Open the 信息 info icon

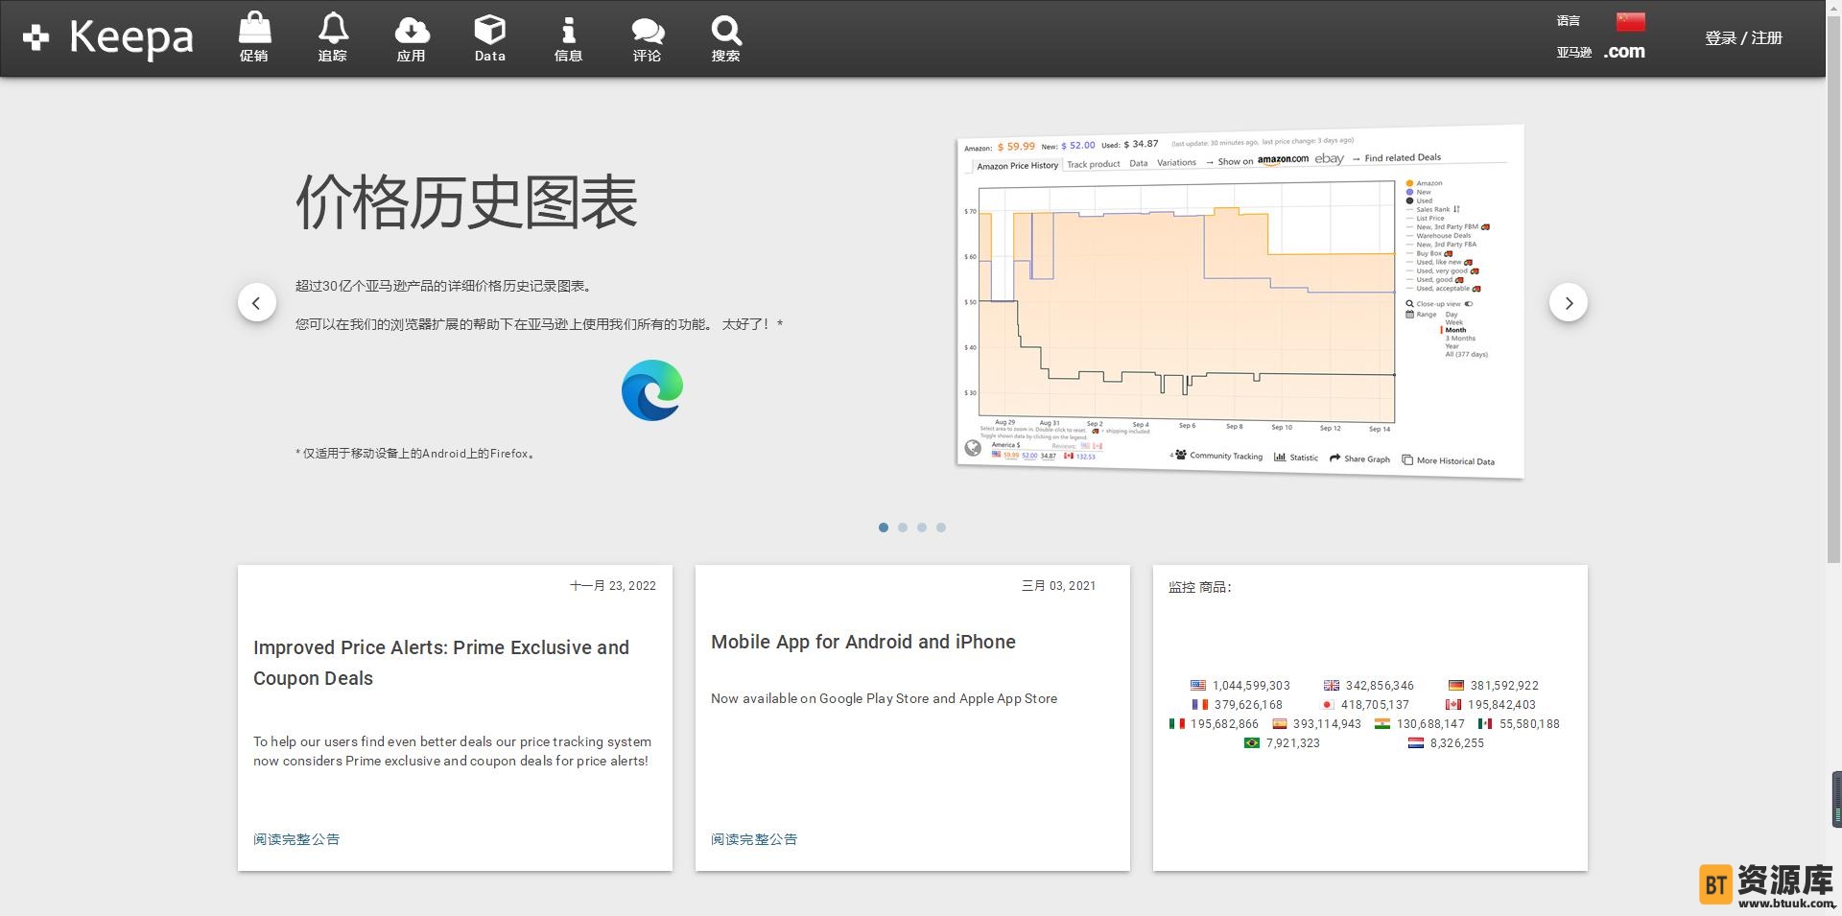point(569,37)
